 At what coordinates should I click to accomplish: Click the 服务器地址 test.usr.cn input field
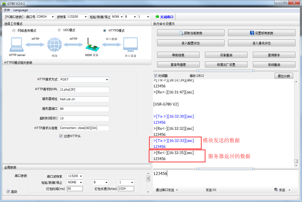tap(84, 99)
